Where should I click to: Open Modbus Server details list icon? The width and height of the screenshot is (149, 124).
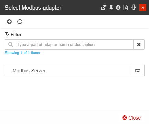[x=138, y=71]
